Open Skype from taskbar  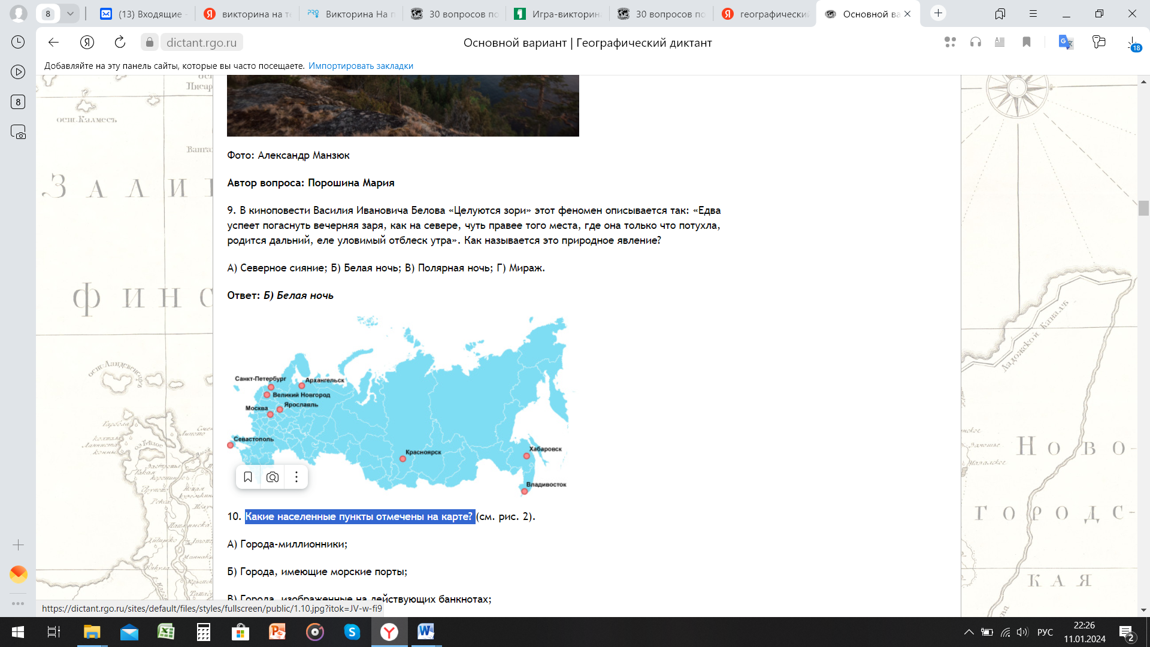[352, 632]
